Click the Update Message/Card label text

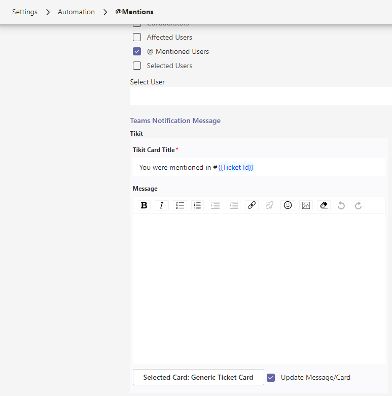tap(315, 377)
